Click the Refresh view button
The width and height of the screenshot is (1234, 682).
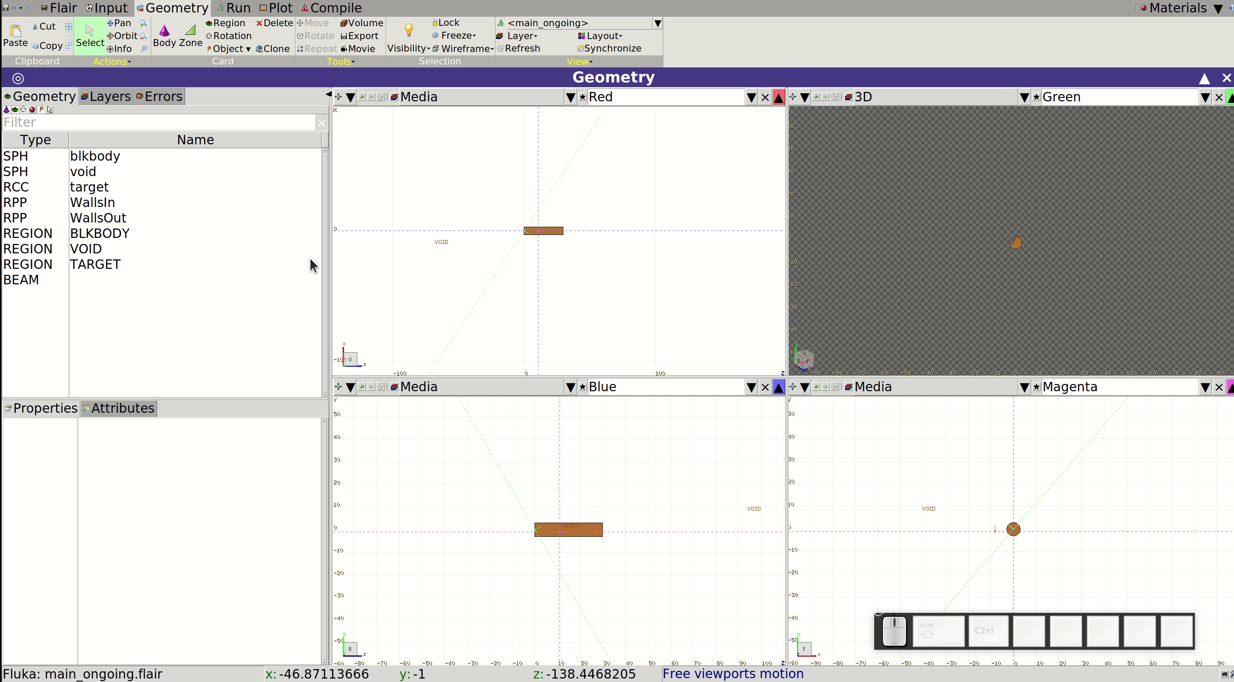(519, 49)
